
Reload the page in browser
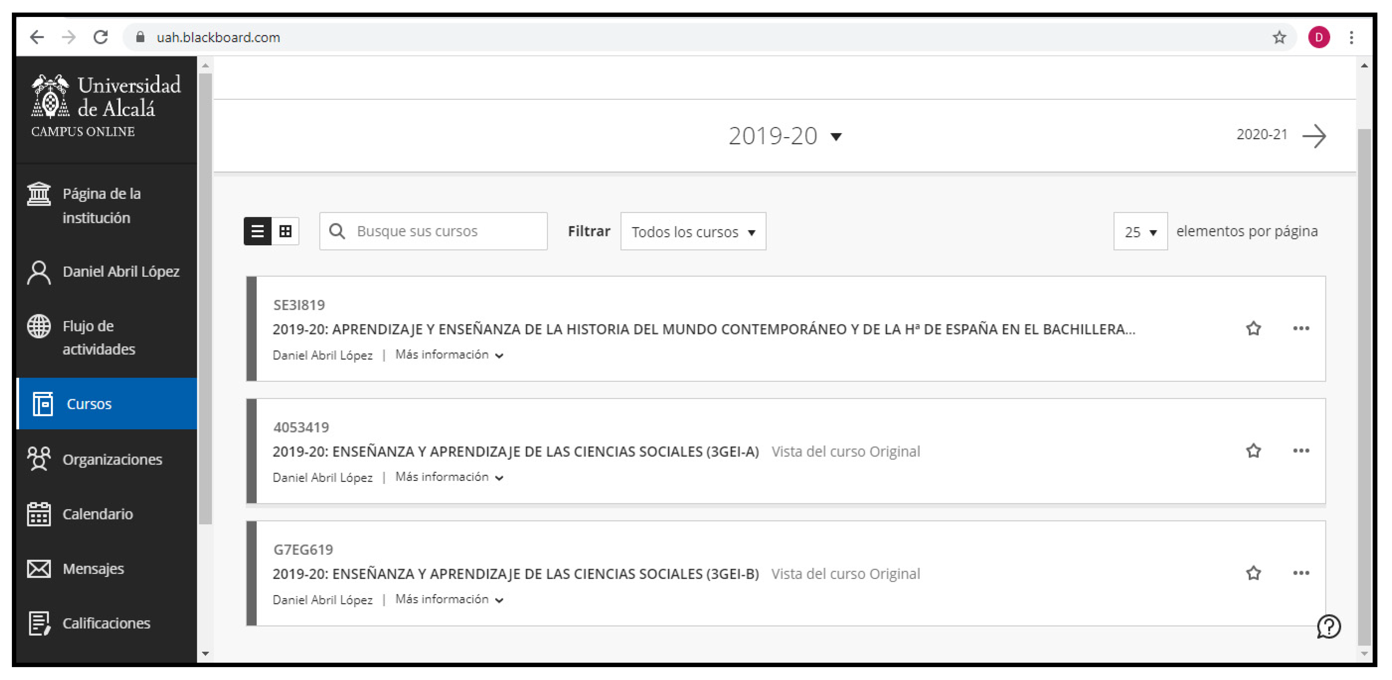click(x=100, y=37)
